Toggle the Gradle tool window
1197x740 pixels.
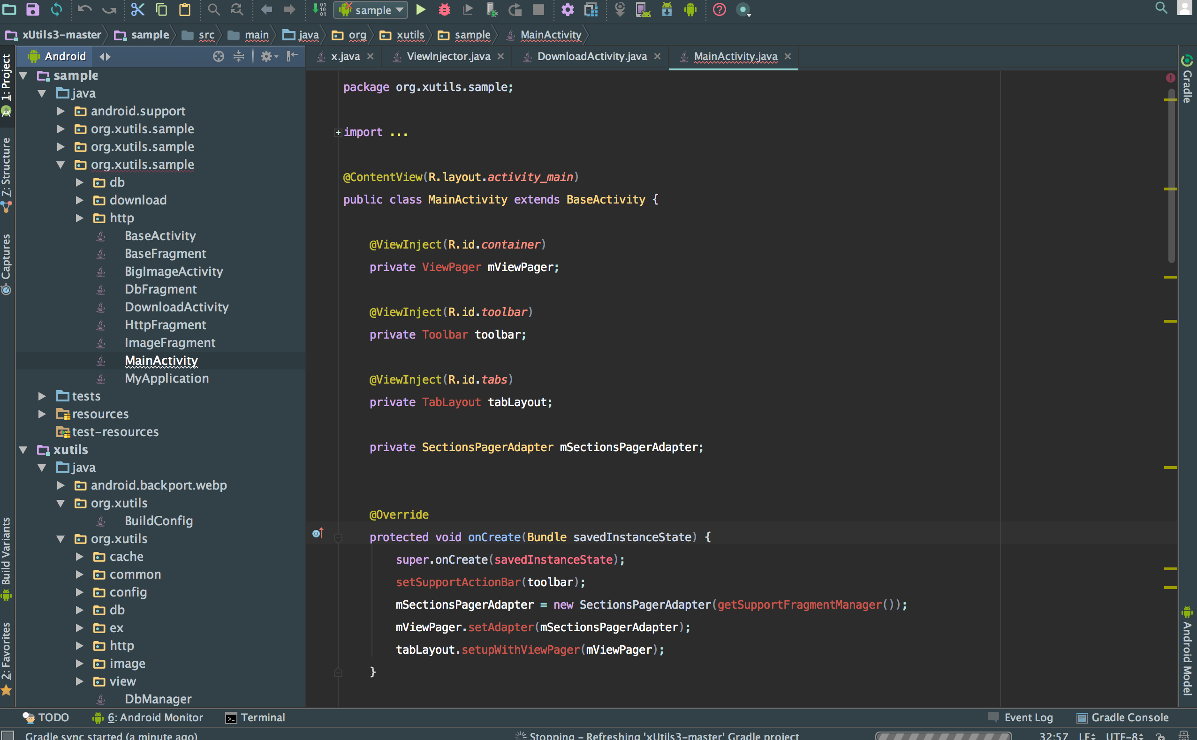tap(1187, 79)
